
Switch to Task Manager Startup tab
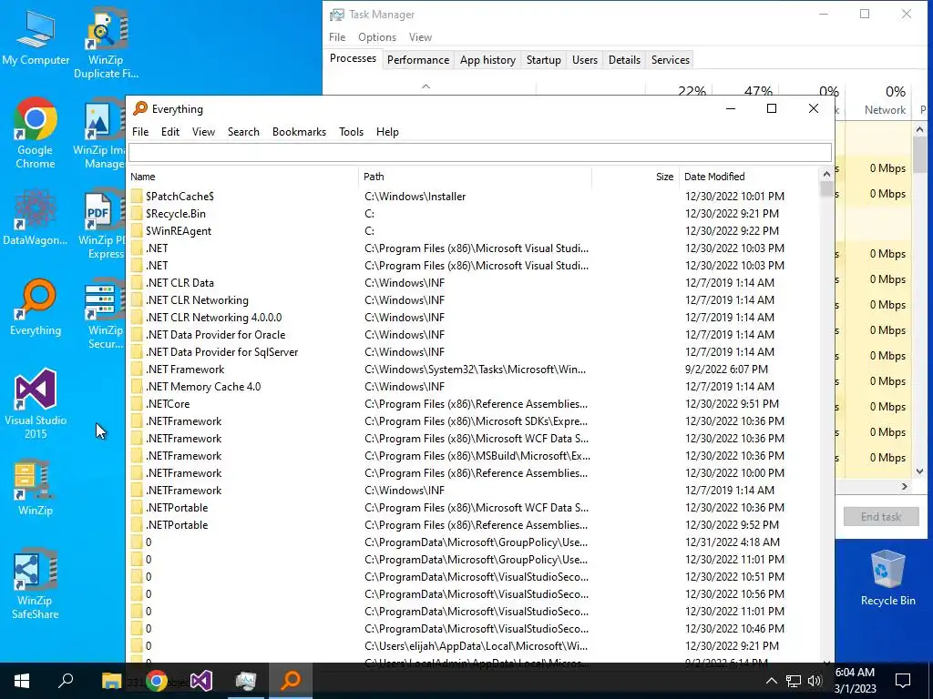544,60
